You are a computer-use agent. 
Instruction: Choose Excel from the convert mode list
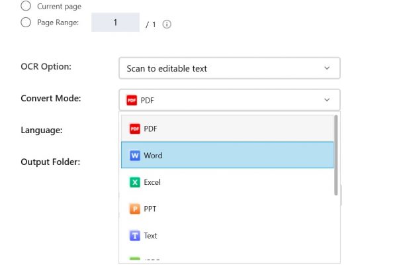[x=228, y=182]
